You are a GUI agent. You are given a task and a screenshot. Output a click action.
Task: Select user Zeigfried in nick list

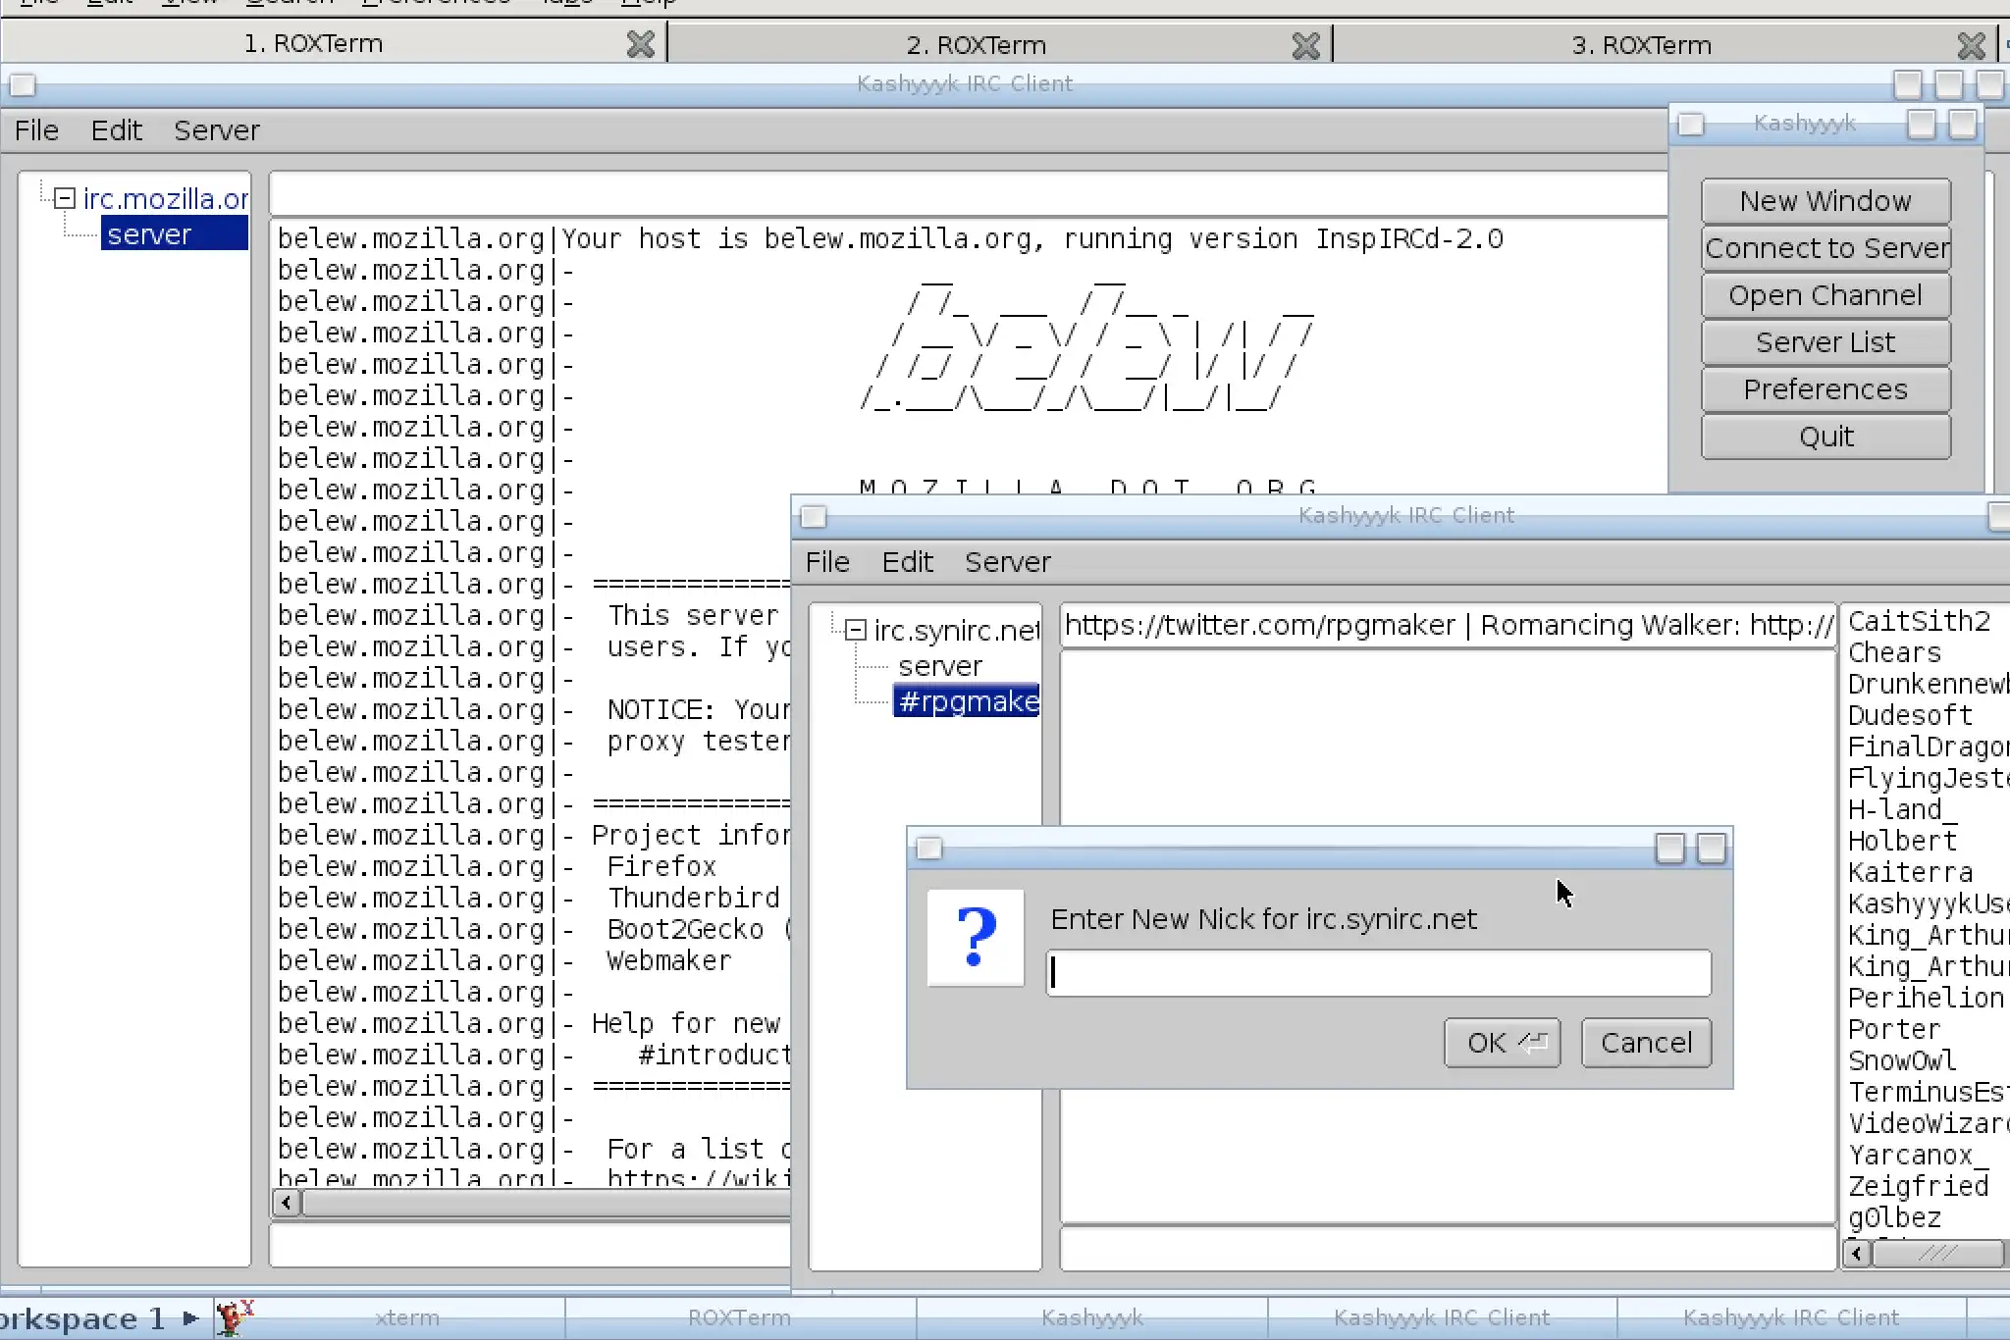[x=1918, y=1186]
